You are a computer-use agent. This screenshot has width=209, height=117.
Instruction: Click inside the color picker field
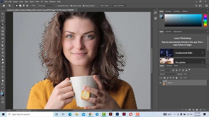(183, 20)
